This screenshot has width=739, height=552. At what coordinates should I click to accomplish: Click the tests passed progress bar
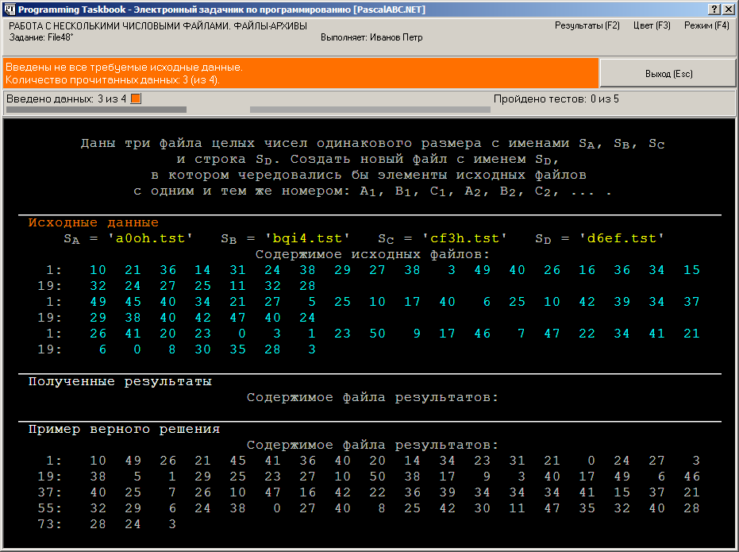pyautogui.click(x=370, y=110)
